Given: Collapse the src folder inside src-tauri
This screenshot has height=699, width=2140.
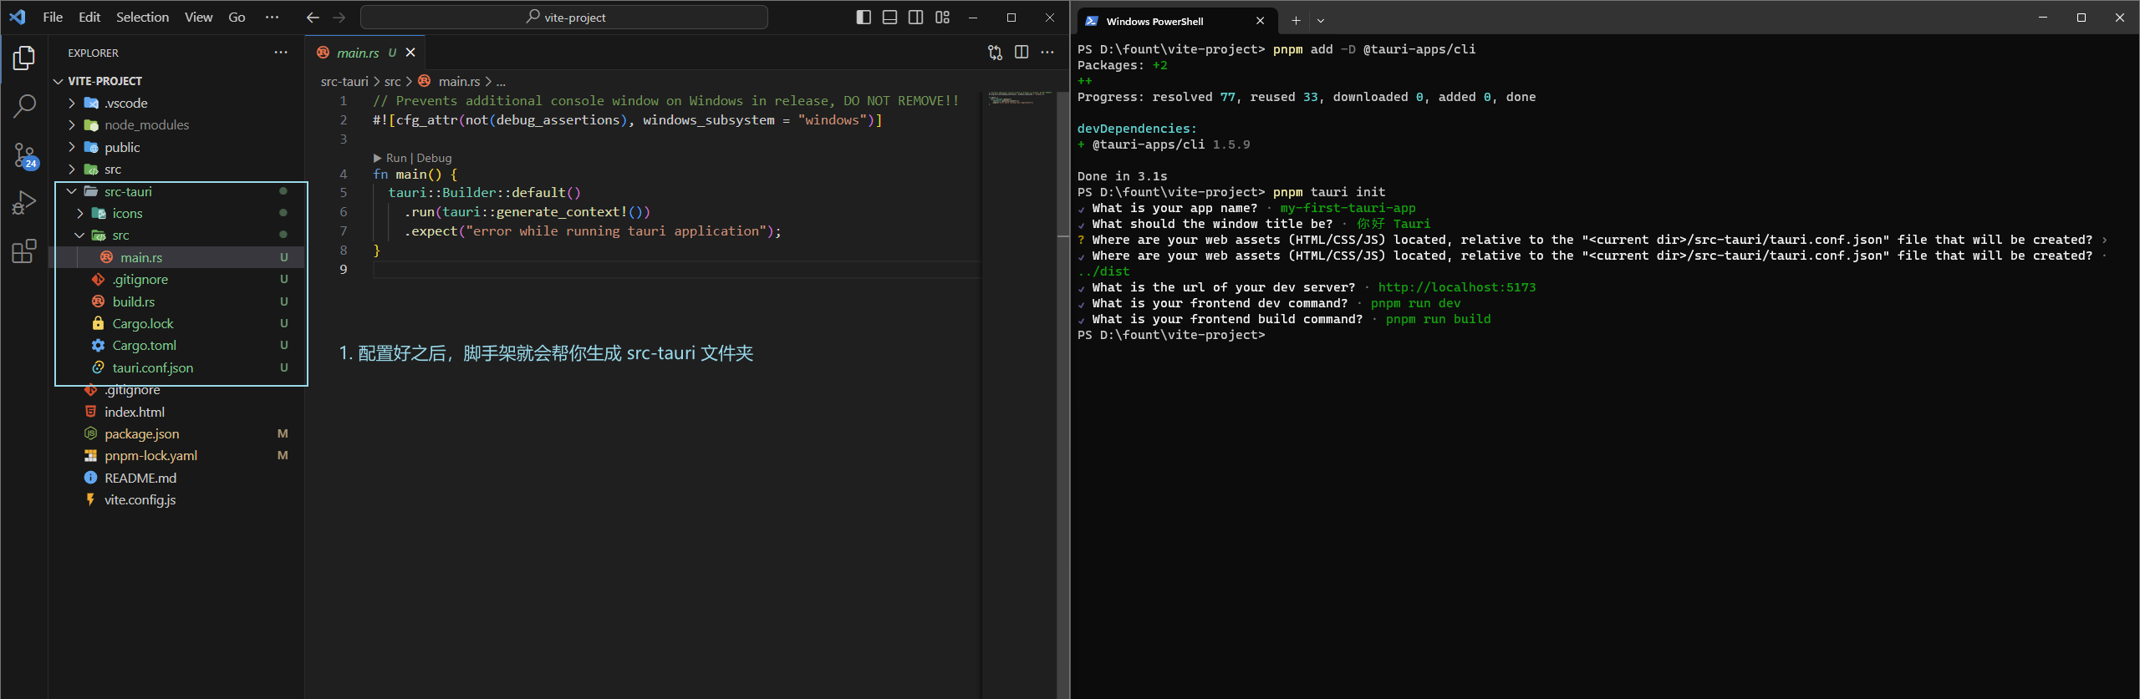Looking at the screenshot, I should click(x=178, y=235).
